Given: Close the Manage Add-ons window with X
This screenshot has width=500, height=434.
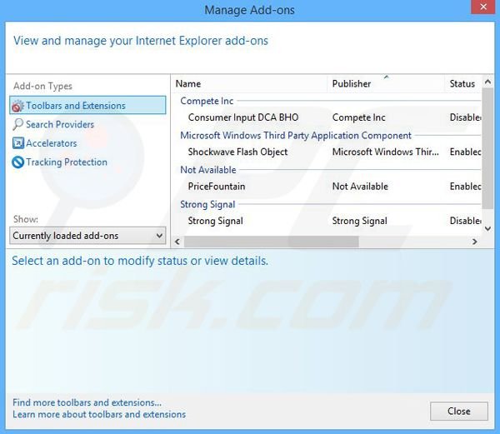Looking at the screenshot, I should 483,7.
